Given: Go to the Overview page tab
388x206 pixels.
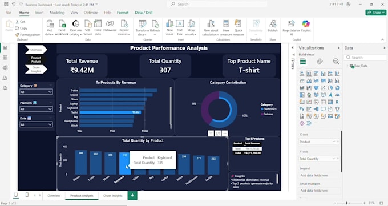Looking at the screenshot, I should coord(54,196).
